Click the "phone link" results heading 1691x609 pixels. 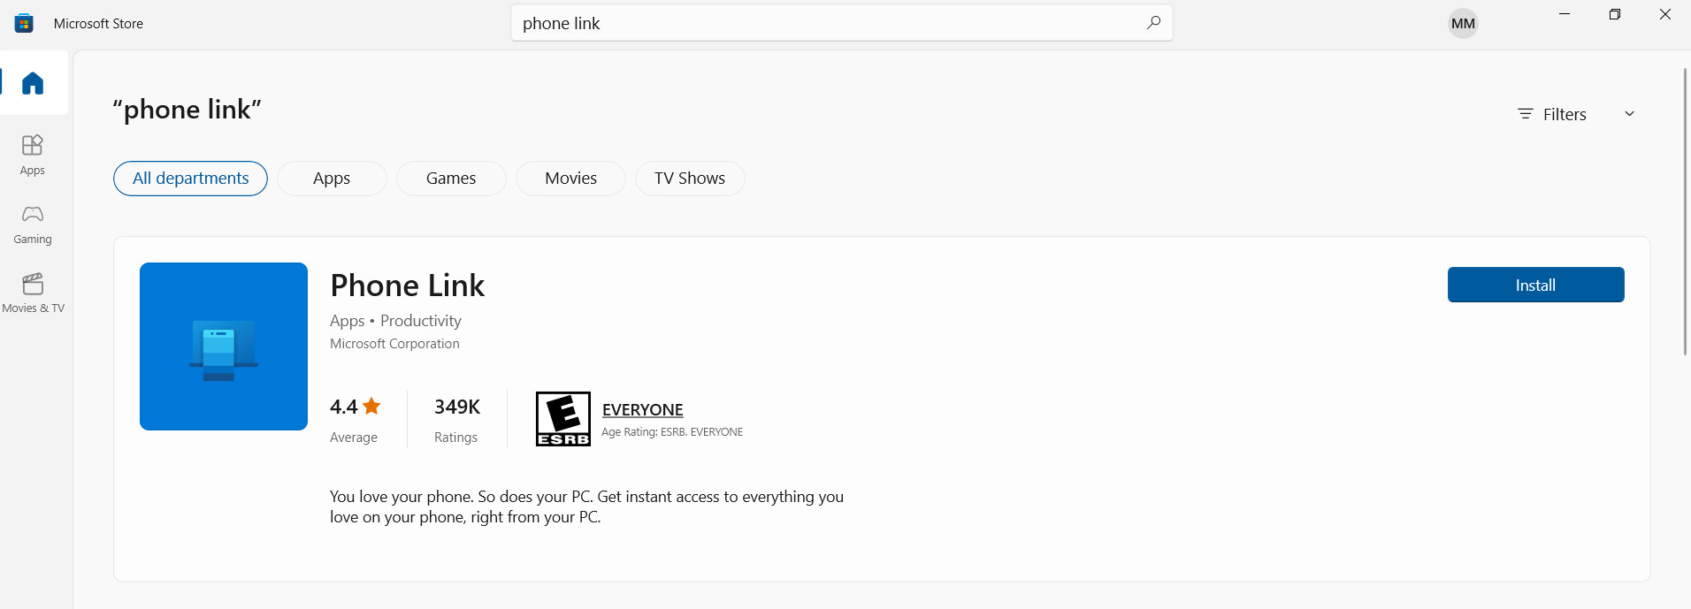tap(187, 110)
